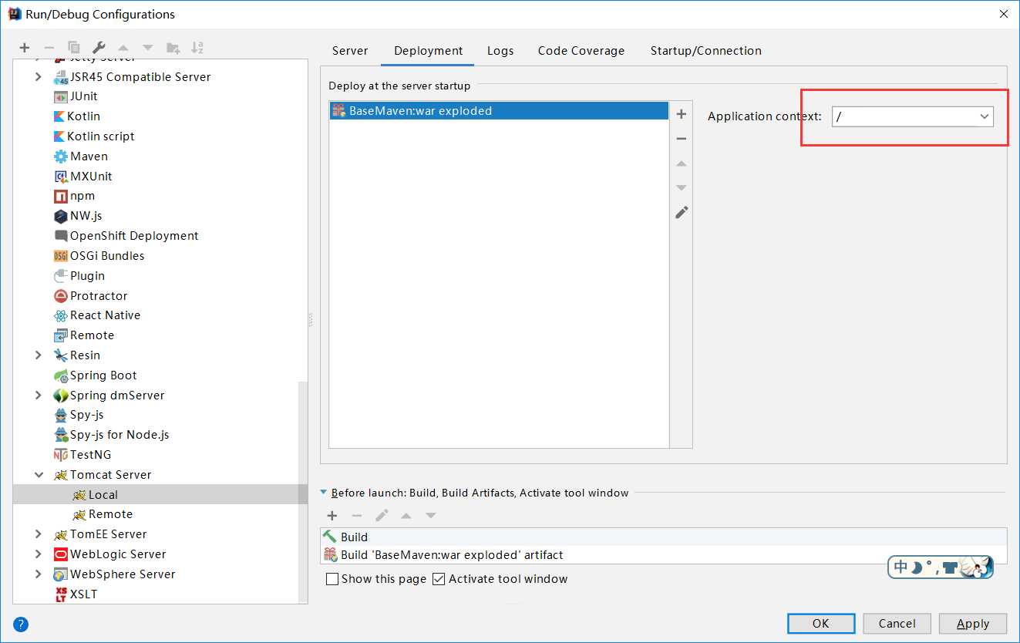Collapse the Tomcat Server node

pos(39,475)
